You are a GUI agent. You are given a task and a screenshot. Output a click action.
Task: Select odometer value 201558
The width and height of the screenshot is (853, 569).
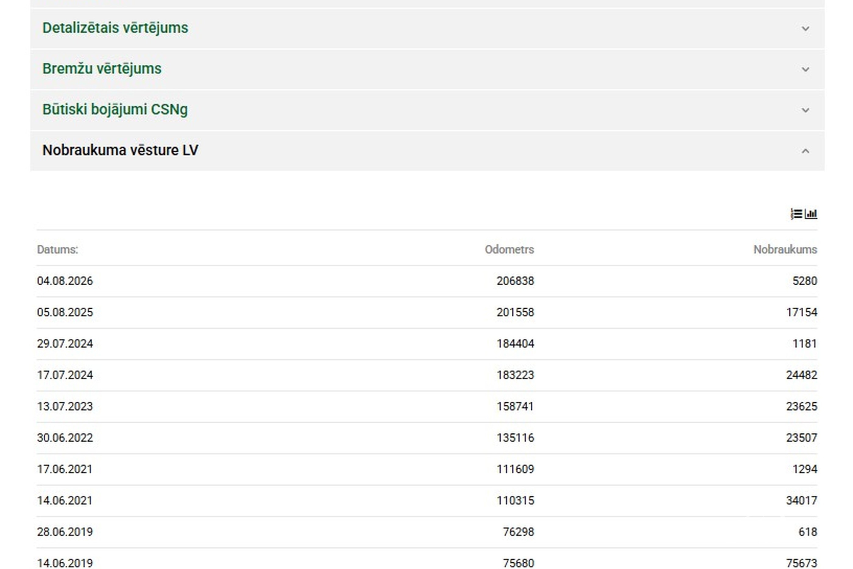pos(515,312)
